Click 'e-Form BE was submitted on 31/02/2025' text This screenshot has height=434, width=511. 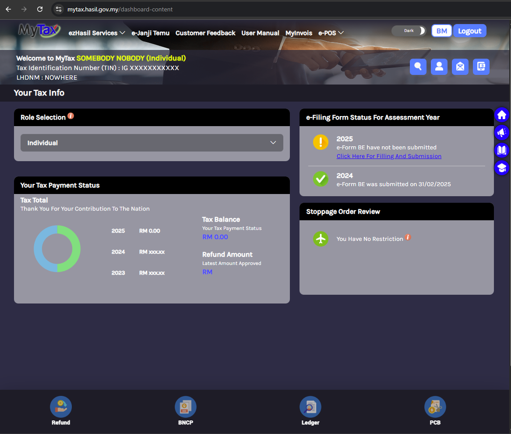[394, 184]
